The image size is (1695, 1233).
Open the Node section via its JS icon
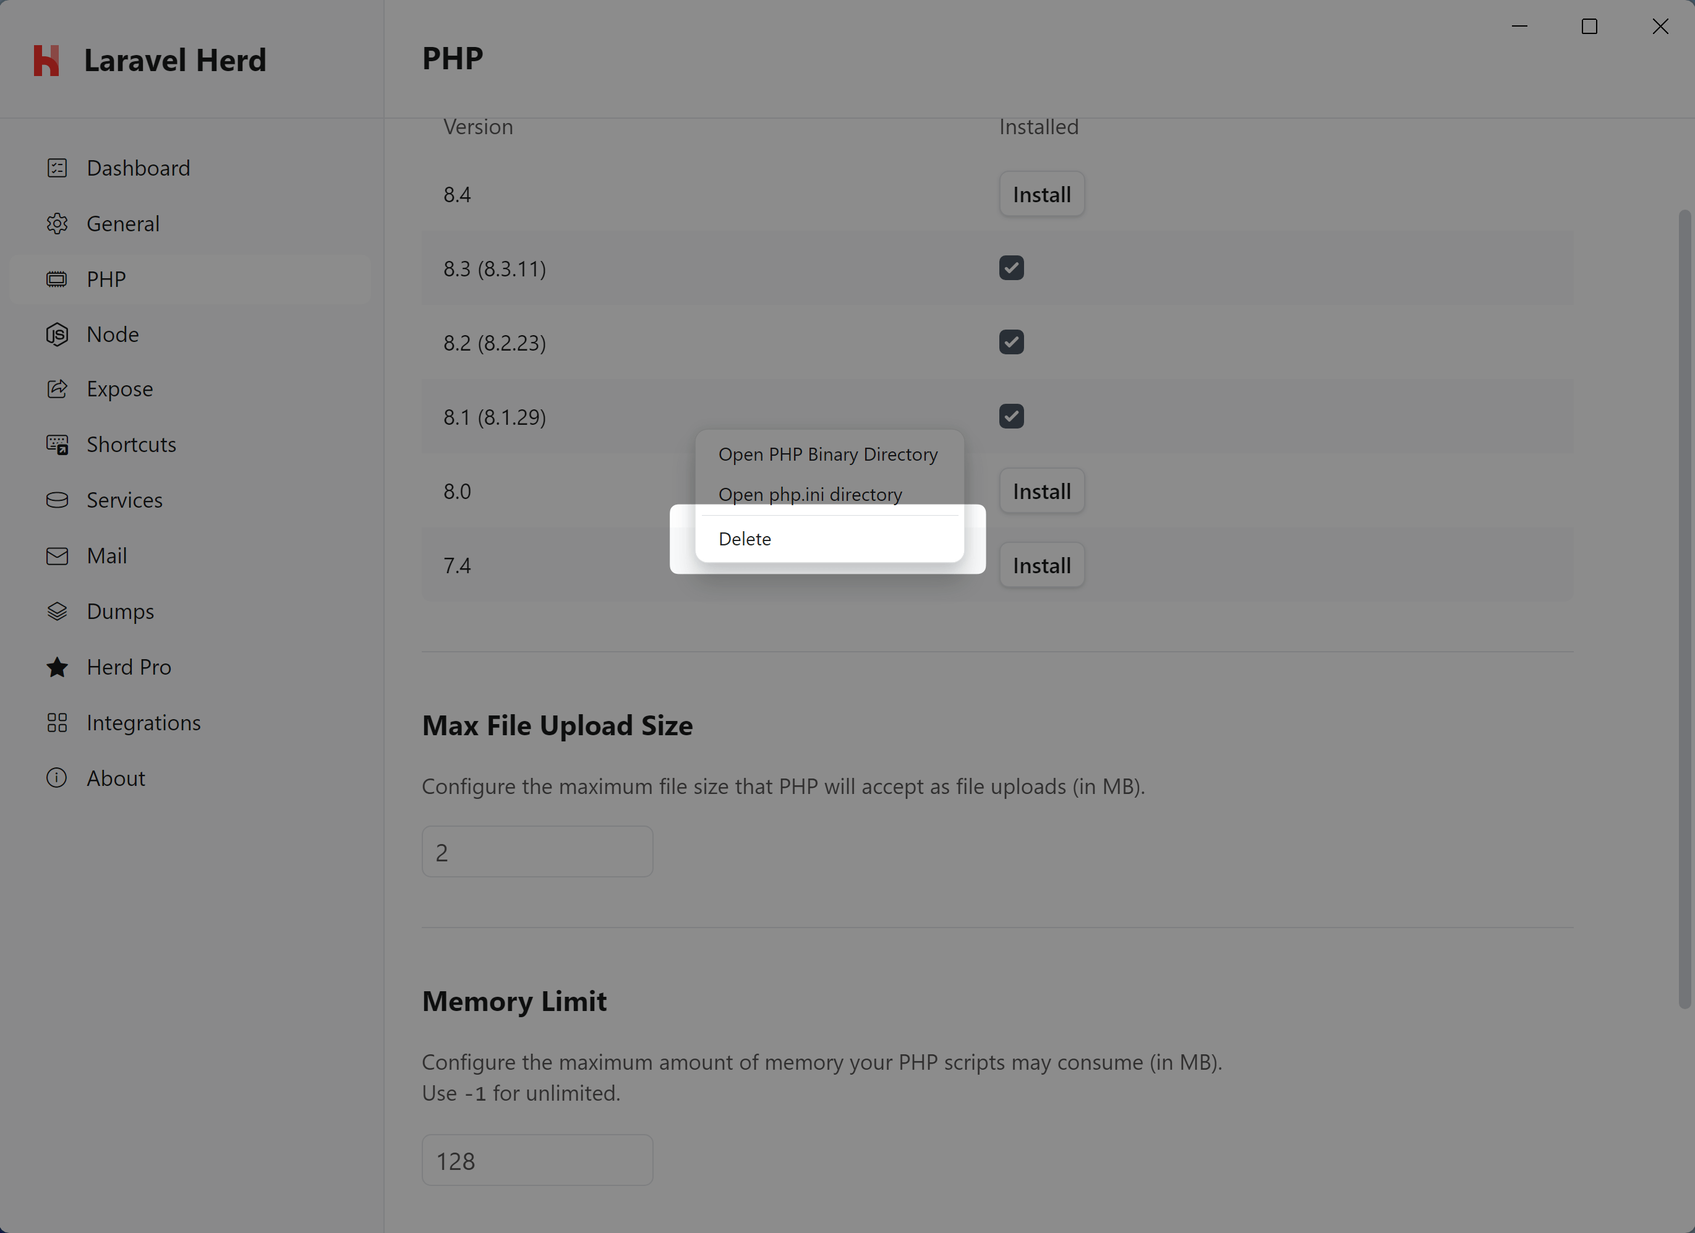pos(58,334)
